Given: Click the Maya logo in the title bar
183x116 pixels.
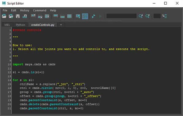Looking at the screenshot, I should pos(4,3).
